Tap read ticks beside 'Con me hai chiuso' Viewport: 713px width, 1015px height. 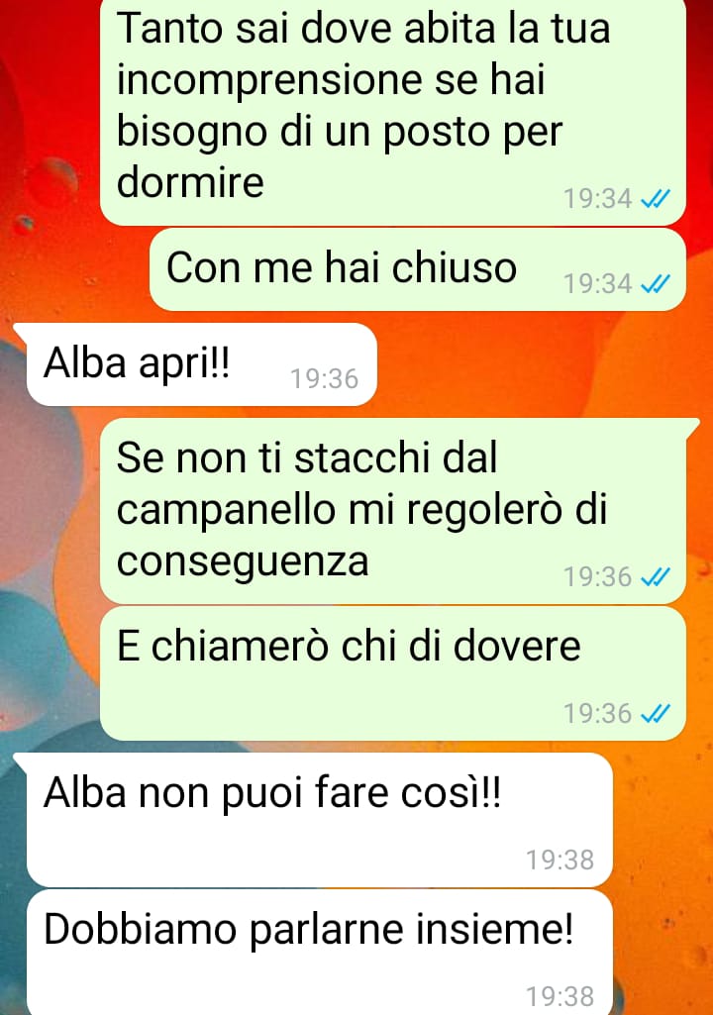[656, 283]
